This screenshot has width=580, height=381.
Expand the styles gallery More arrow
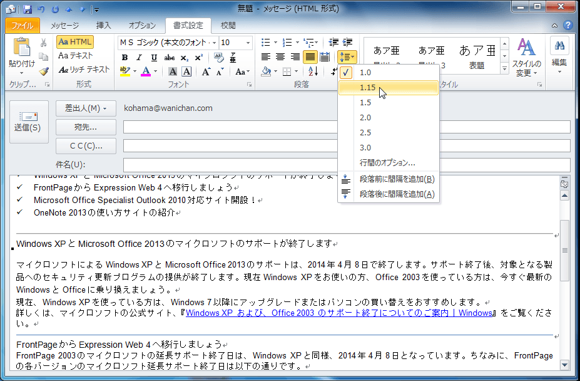pos(504,68)
